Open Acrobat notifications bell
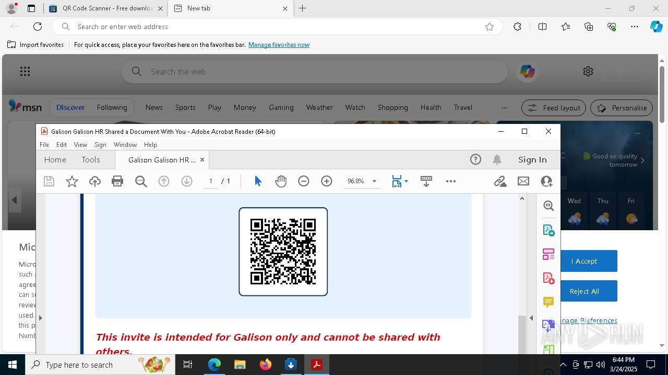Screen dimensions: 668x375 pyautogui.click(x=497, y=160)
